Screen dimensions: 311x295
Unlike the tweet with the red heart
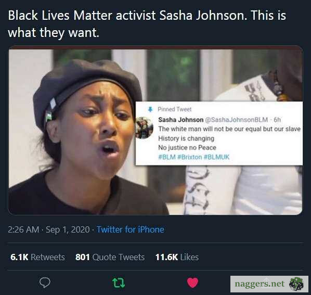(192, 283)
